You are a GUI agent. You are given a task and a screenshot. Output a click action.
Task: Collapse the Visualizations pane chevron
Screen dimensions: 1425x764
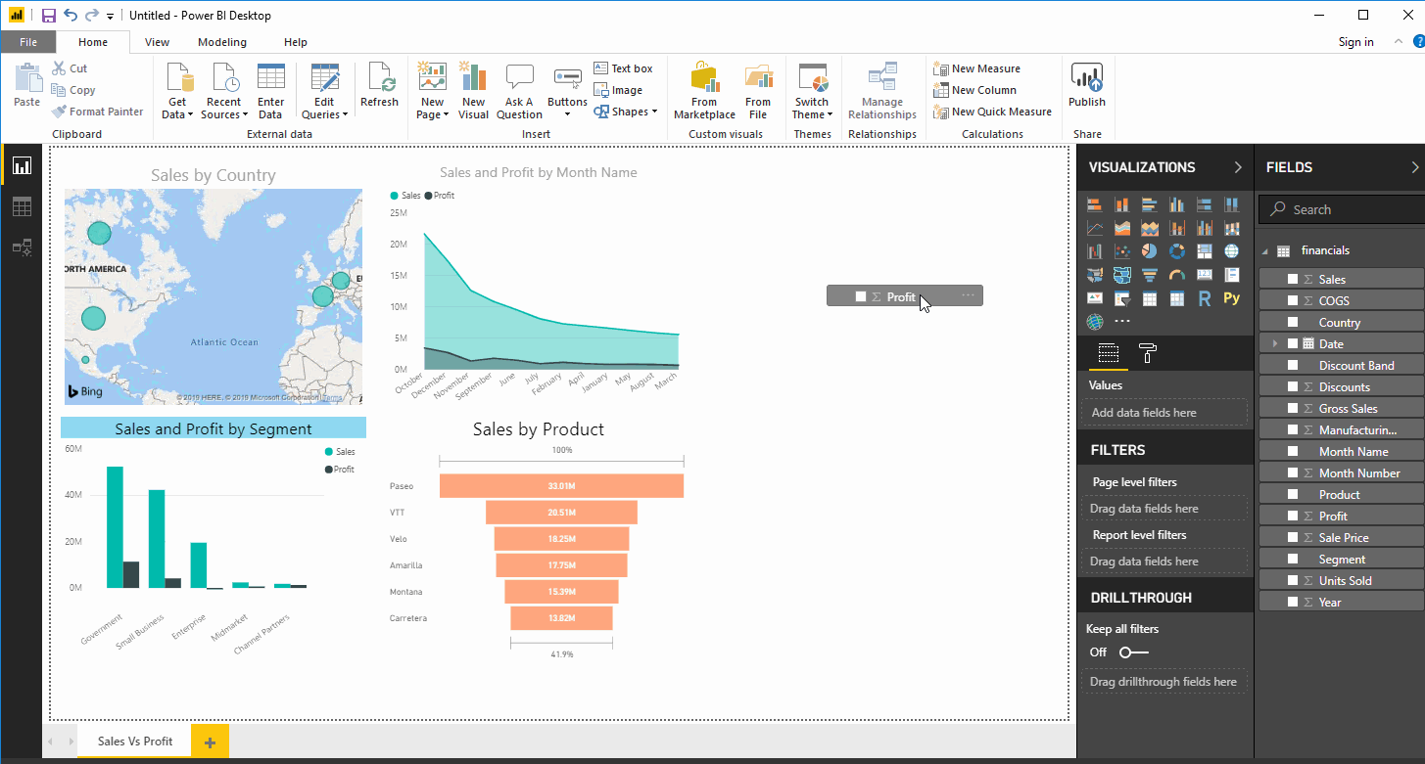click(x=1238, y=167)
